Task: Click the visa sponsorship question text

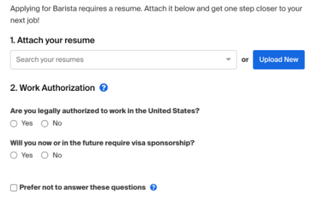Action: click(x=102, y=143)
